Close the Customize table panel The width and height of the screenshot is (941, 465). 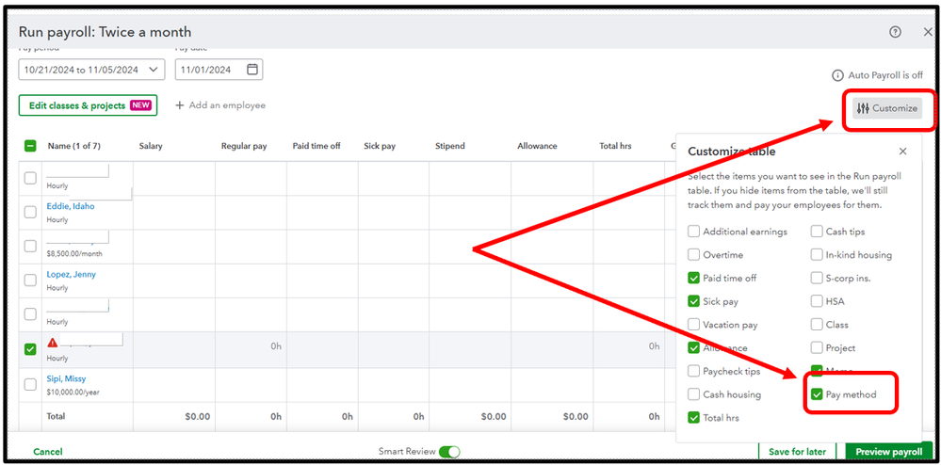pos(902,152)
